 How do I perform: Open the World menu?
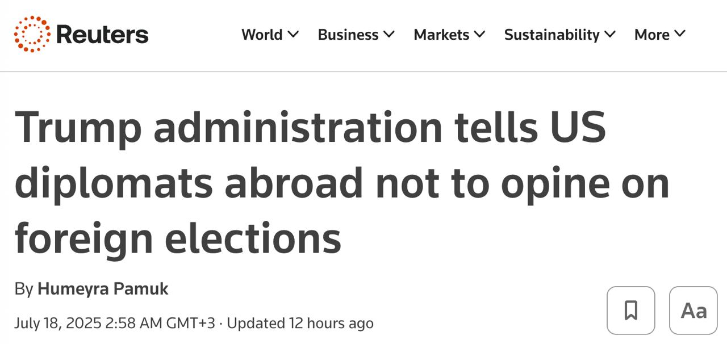tap(262, 35)
